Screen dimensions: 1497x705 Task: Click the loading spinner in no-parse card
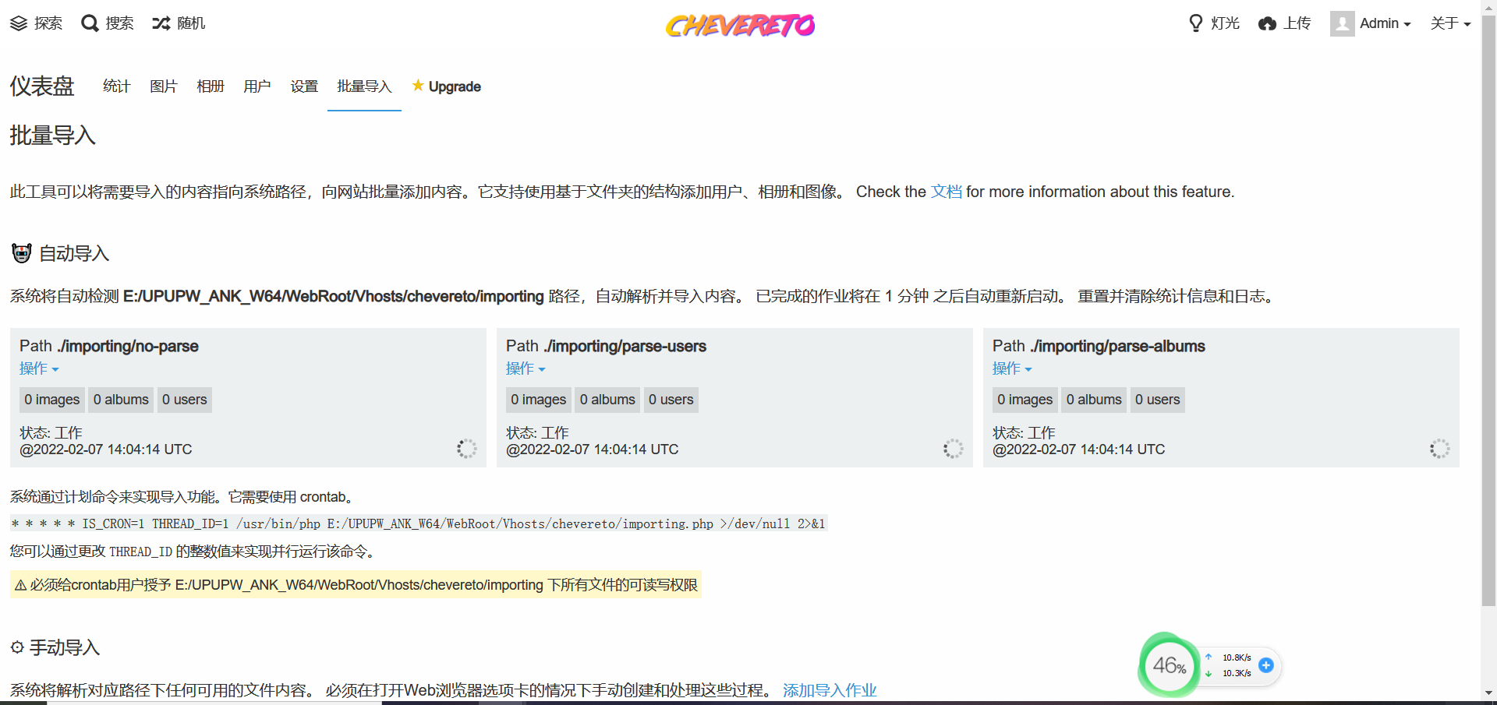(466, 449)
